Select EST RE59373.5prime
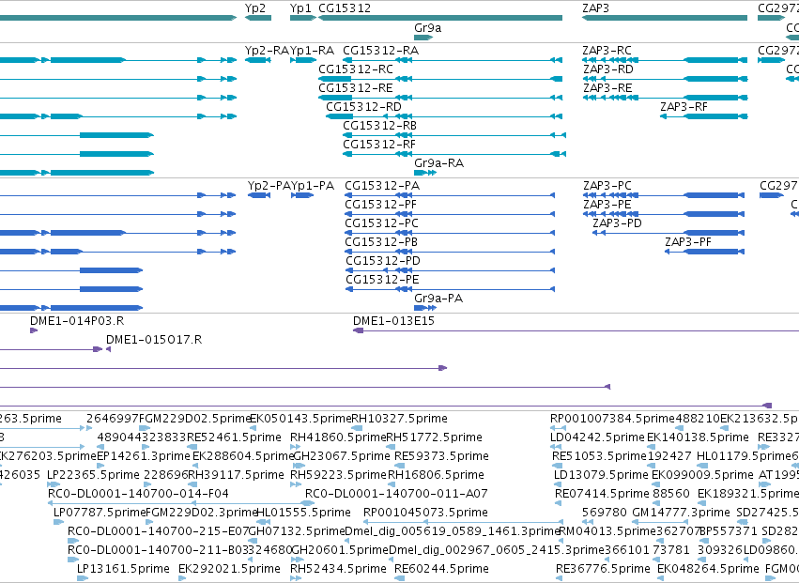 point(442,456)
